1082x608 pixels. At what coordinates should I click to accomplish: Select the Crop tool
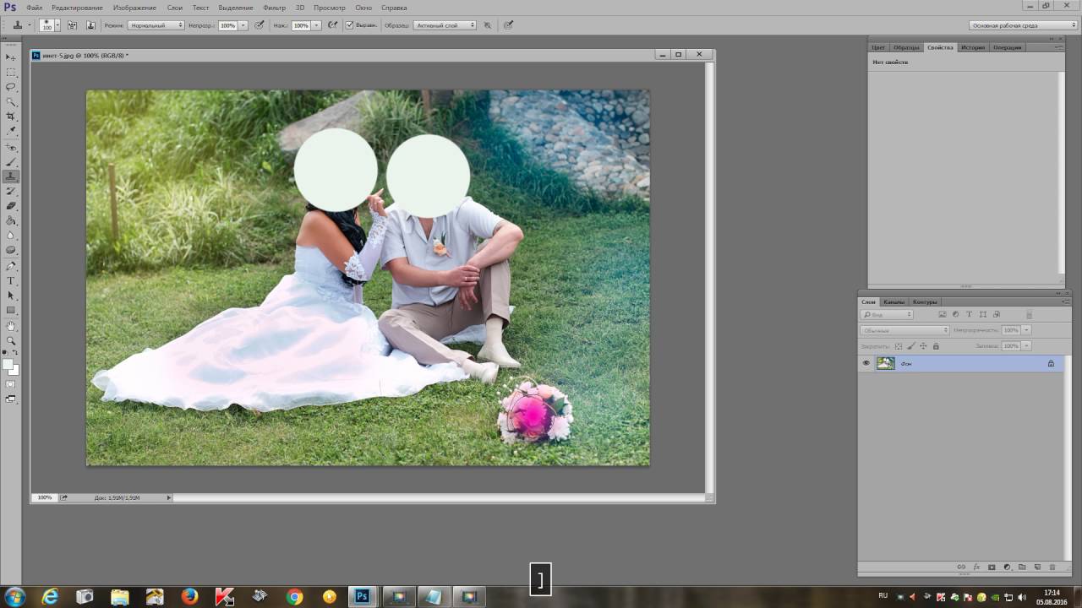(x=11, y=117)
